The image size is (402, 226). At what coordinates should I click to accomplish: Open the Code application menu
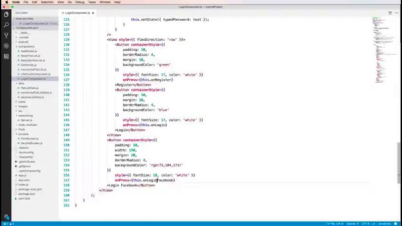[16, 2]
